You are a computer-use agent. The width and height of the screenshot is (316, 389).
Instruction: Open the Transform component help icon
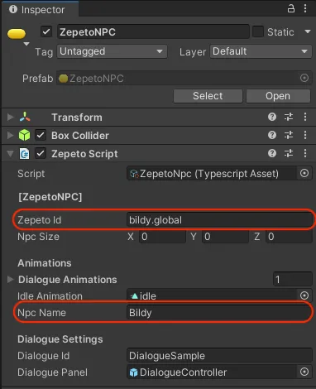pos(272,117)
